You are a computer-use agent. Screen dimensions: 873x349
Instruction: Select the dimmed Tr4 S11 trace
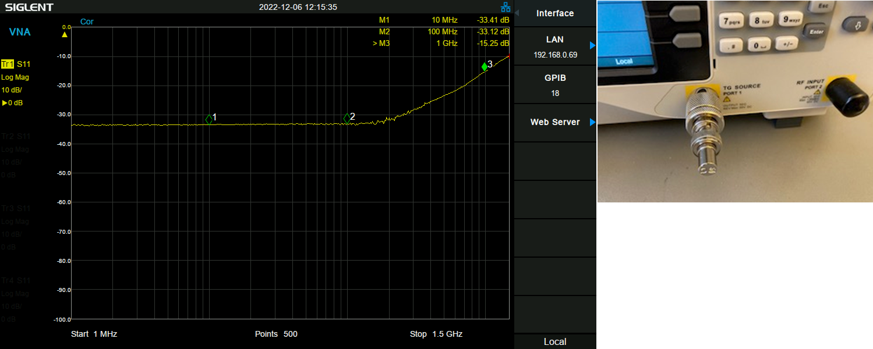point(16,280)
